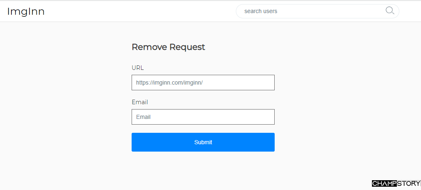Place cursor in imginn.com URL placeholder field
This screenshot has width=421, height=190.
203,83
